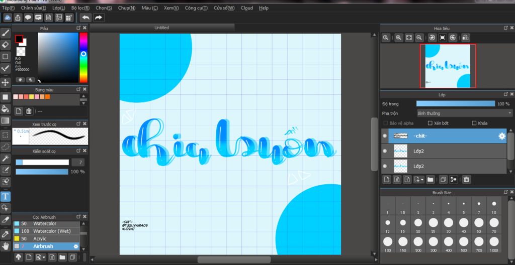Viewport: 515px width, 265px height.
Task: Pick the yellow swatch in Bảng màu
Action: (32, 97)
